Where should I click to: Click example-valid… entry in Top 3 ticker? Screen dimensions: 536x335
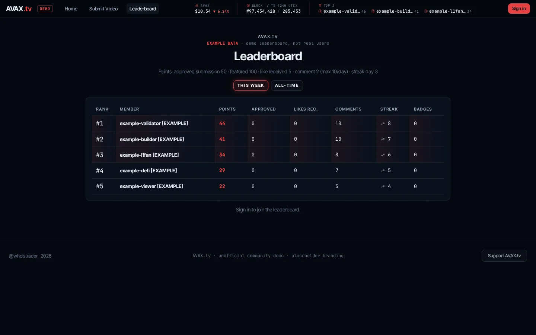pyautogui.click(x=342, y=12)
